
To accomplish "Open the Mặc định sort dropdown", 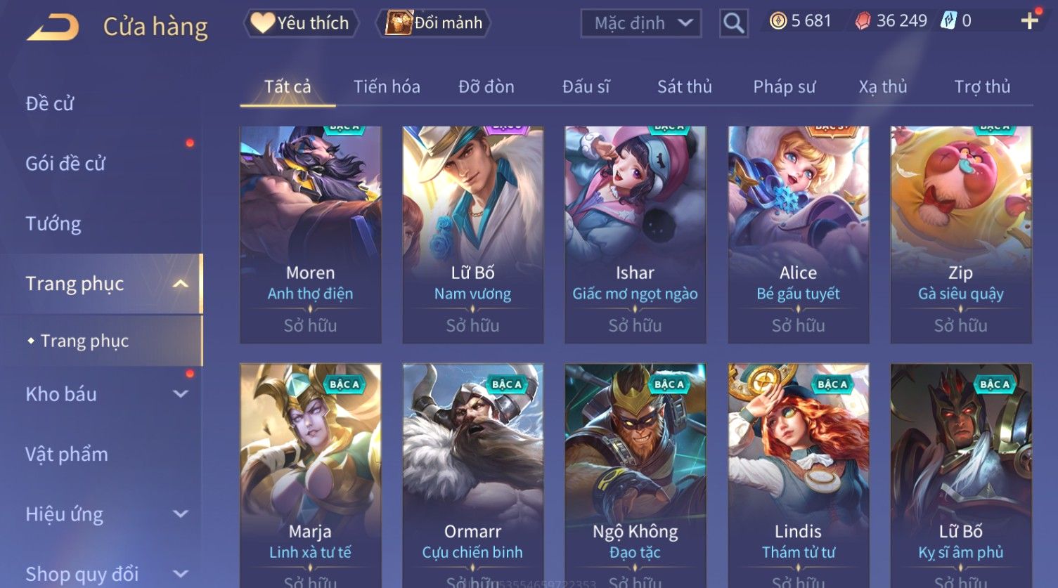I will (x=641, y=23).
